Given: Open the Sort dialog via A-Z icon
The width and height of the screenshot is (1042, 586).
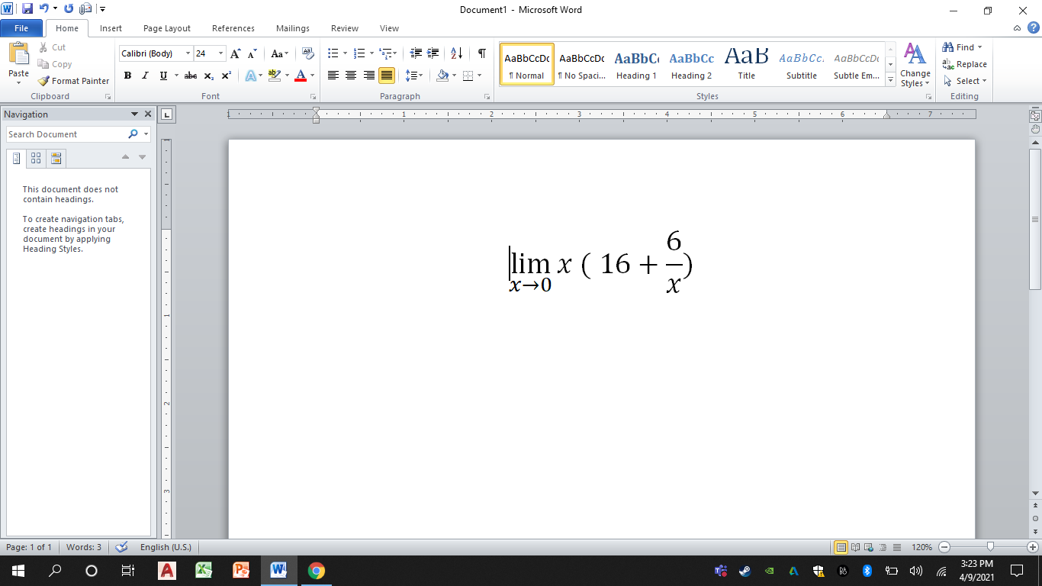Looking at the screenshot, I should [455, 53].
